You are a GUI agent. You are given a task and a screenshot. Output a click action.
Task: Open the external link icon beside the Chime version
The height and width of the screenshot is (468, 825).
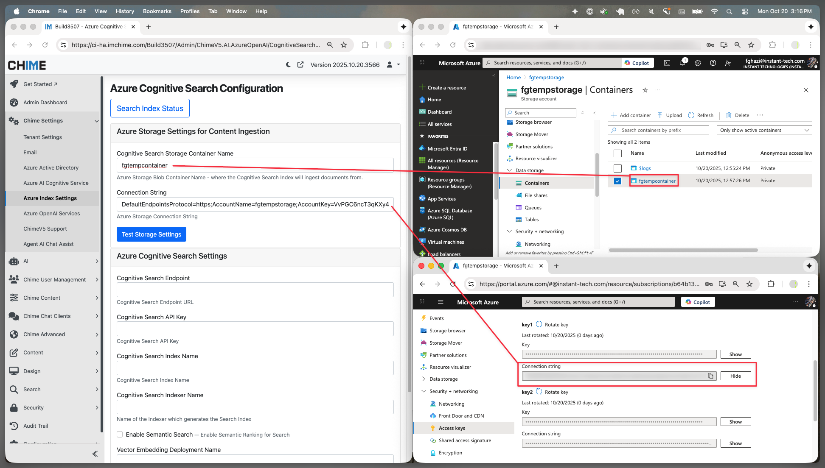300,65
